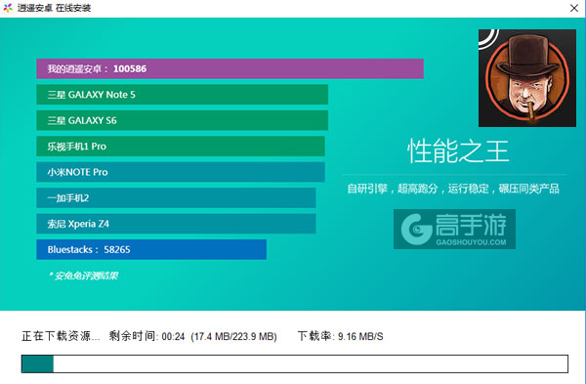Viewport: 586px width, 384px height.
Task: Select the 乐视手机1 Pro bar
Action: [x=181, y=147]
